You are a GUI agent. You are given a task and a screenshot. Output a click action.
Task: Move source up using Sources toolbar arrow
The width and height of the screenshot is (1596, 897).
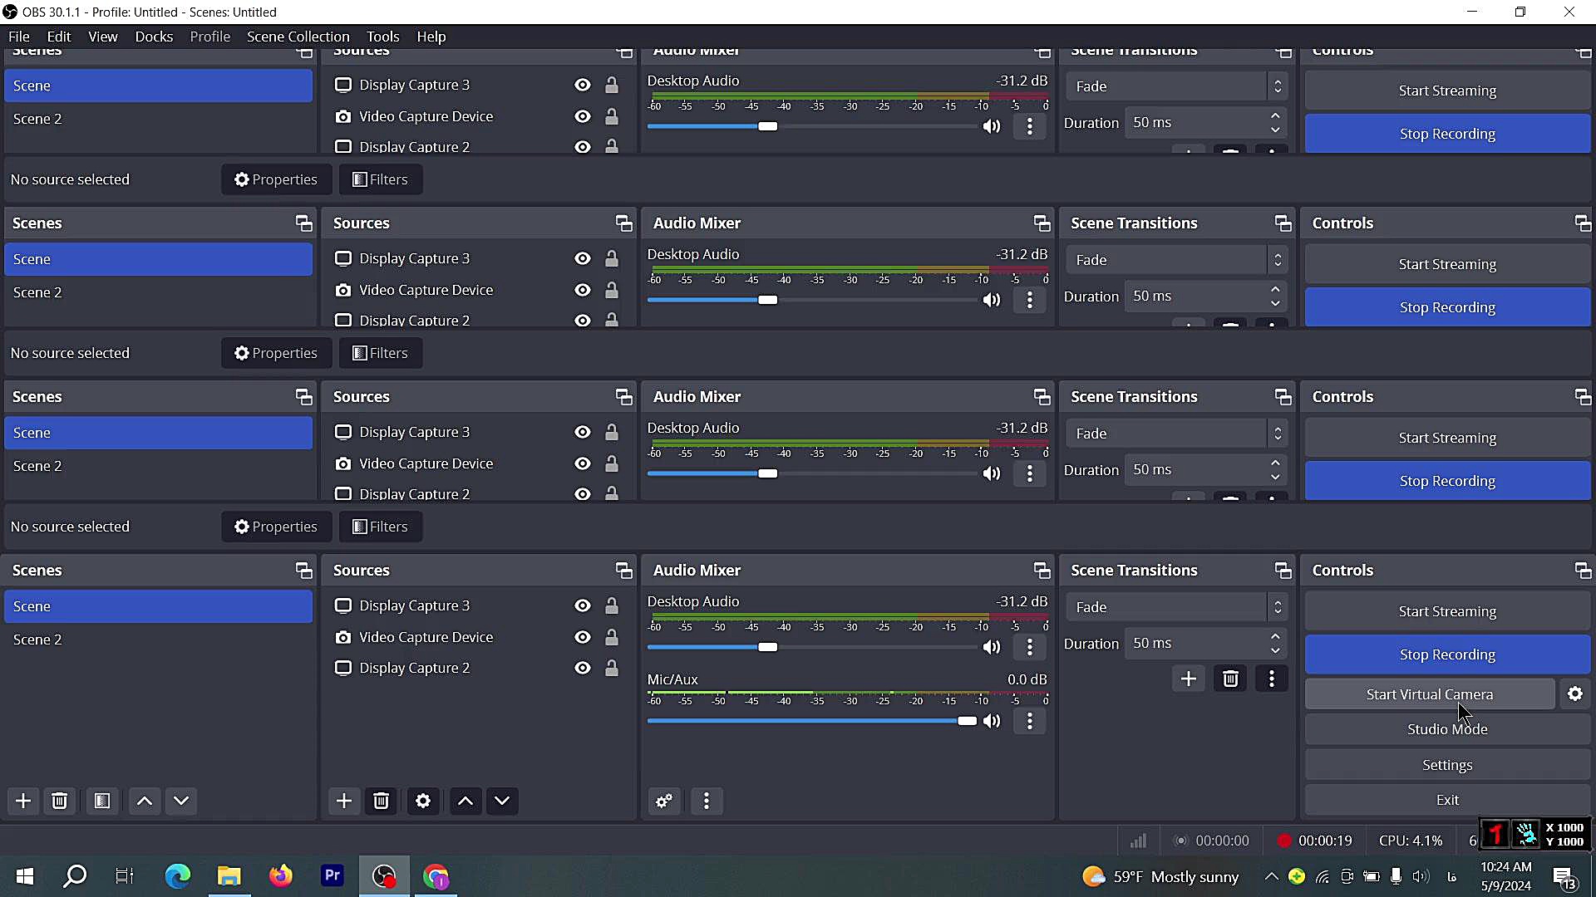(465, 801)
